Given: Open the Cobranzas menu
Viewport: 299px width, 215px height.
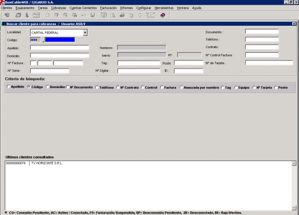Looking at the screenshot, I should pos(59,8).
